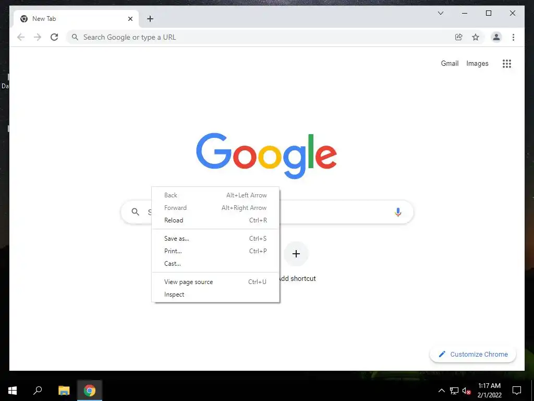
Task: Click the Chrome taskbar icon
Action: point(90,391)
